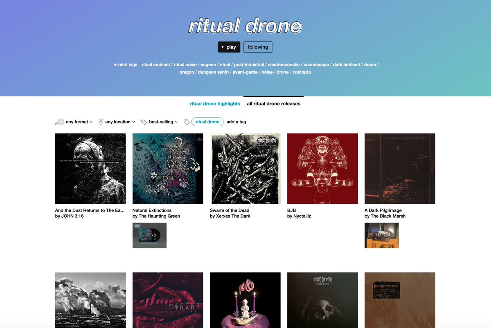Click the BJB title text
491x328 pixels.
[x=291, y=210]
